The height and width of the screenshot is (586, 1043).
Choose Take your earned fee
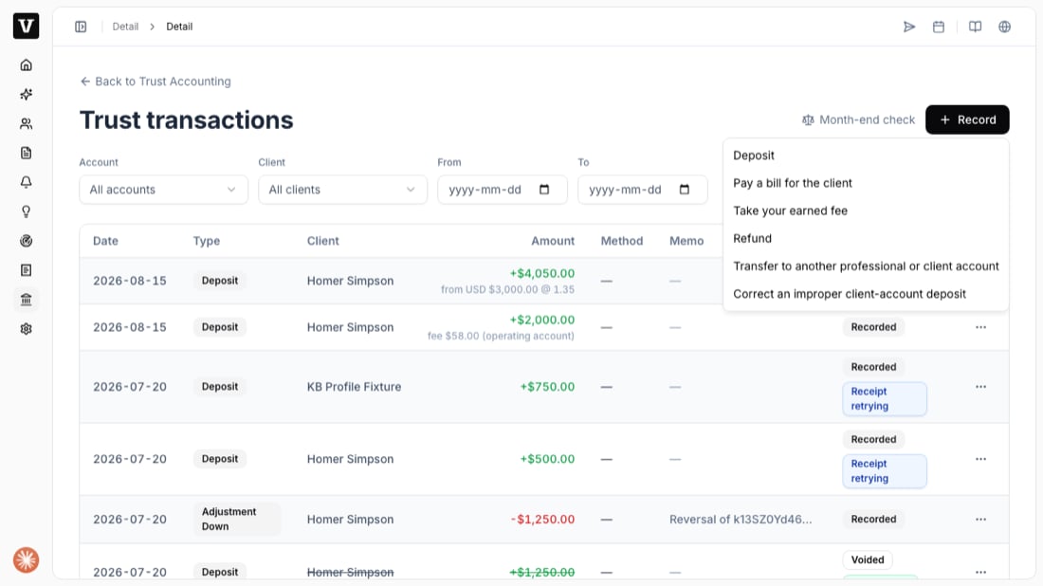click(866, 211)
